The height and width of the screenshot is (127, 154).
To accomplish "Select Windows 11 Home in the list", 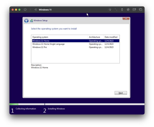I will point(41,41).
